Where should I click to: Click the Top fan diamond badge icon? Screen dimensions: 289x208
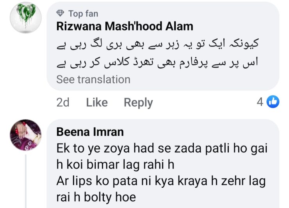tap(61, 14)
